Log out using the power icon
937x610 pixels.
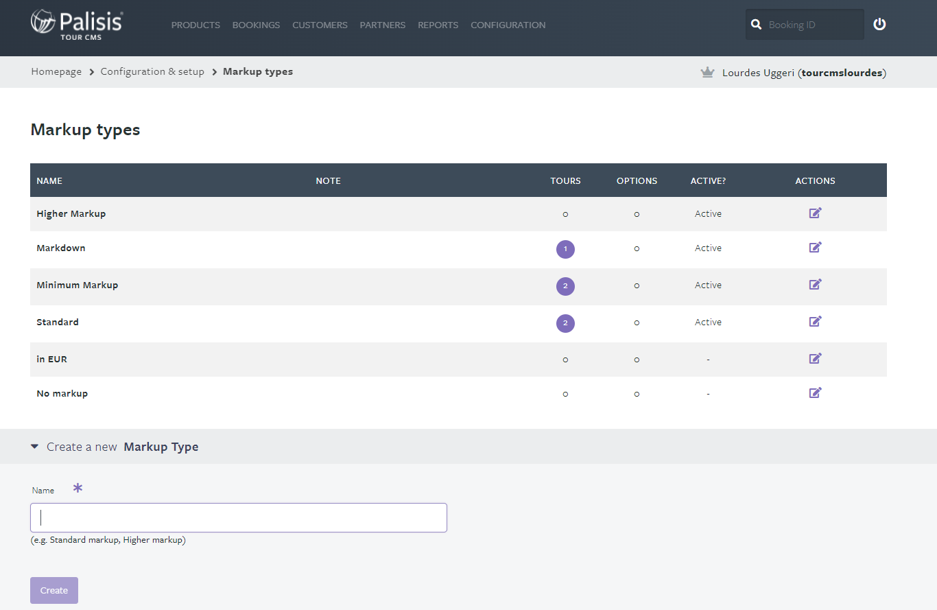coord(879,23)
